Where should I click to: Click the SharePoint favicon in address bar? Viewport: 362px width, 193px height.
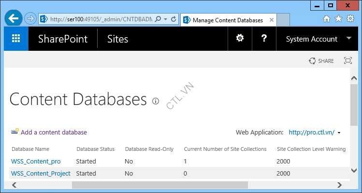coord(44,19)
